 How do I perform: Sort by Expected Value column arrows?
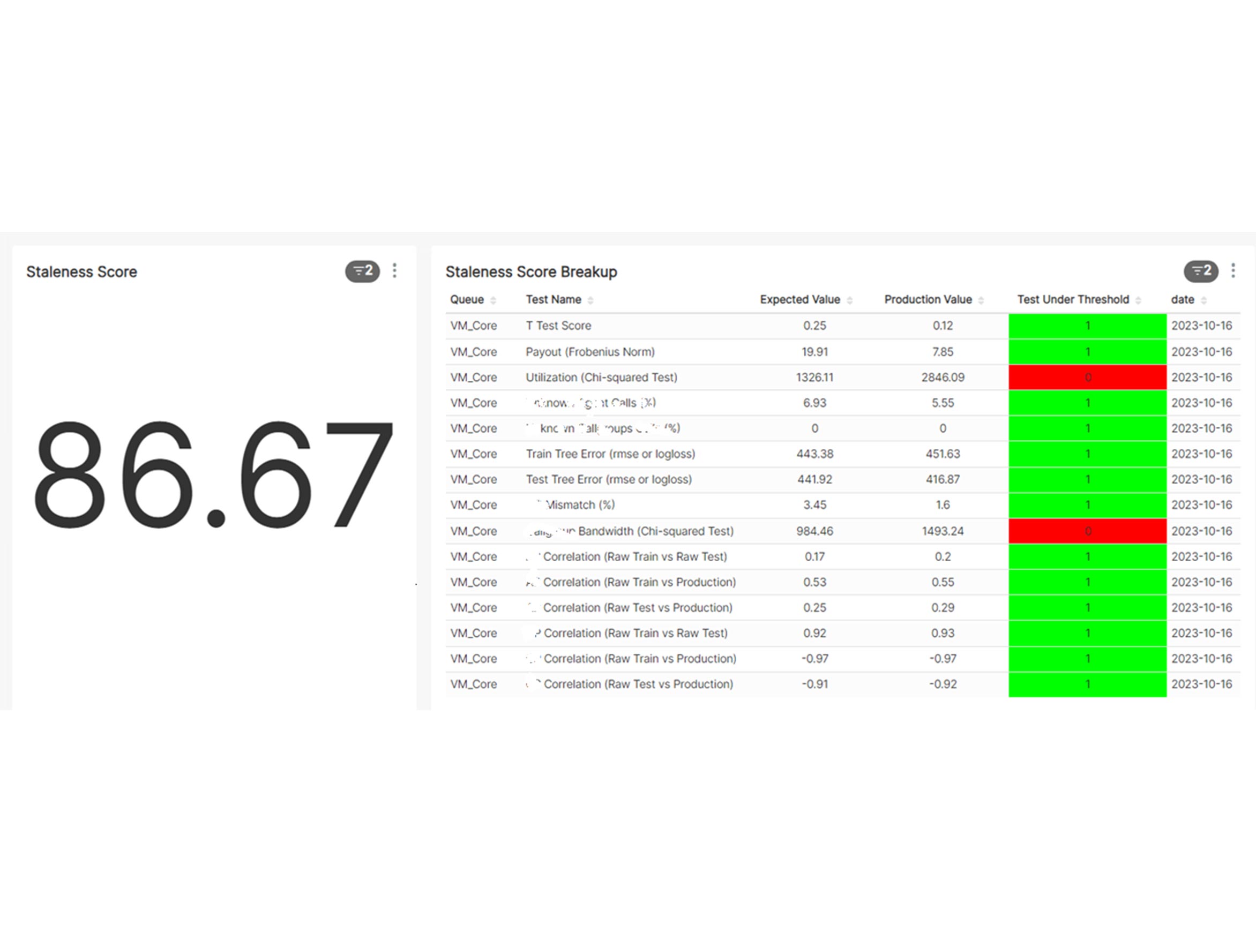tap(849, 300)
